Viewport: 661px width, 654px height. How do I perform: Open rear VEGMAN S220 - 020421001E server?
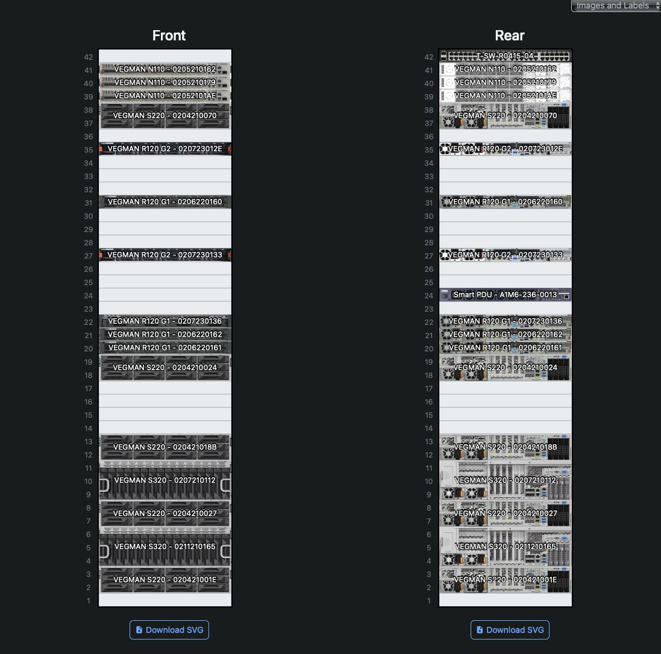point(505,580)
